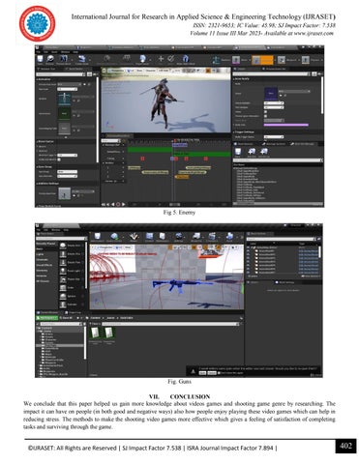Open the www.ijraset.com link in the page header

click(x=314, y=33)
